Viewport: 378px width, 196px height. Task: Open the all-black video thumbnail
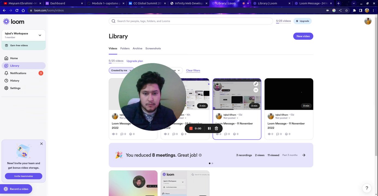pyautogui.click(x=289, y=94)
